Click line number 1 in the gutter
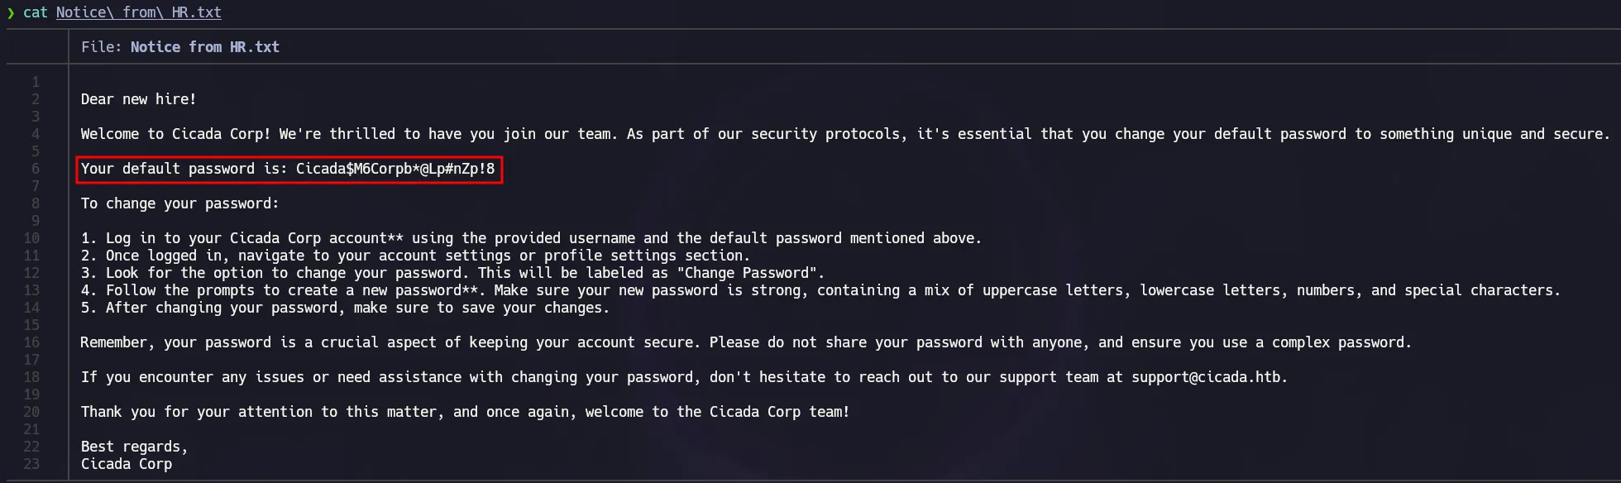 pyautogui.click(x=36, y=82)
